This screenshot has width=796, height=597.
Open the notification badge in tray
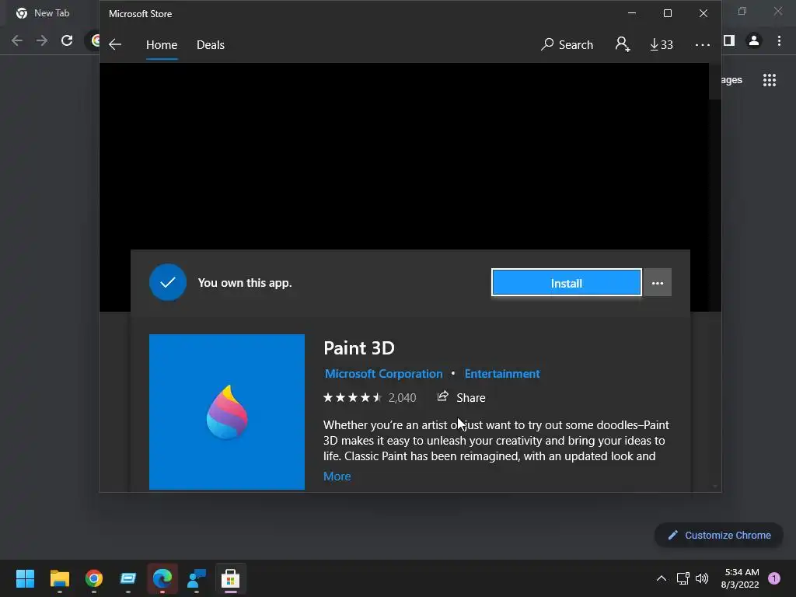(774, 578)
